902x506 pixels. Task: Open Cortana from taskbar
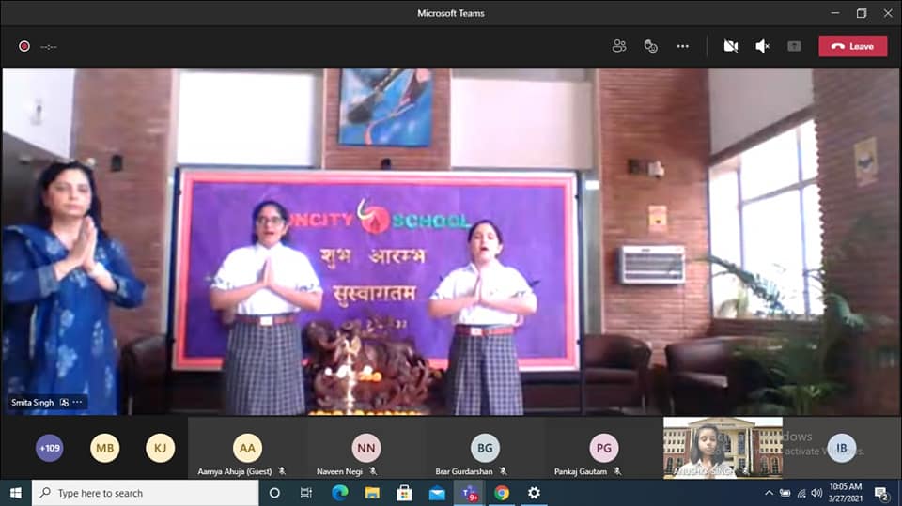click(x=274, y=493)
